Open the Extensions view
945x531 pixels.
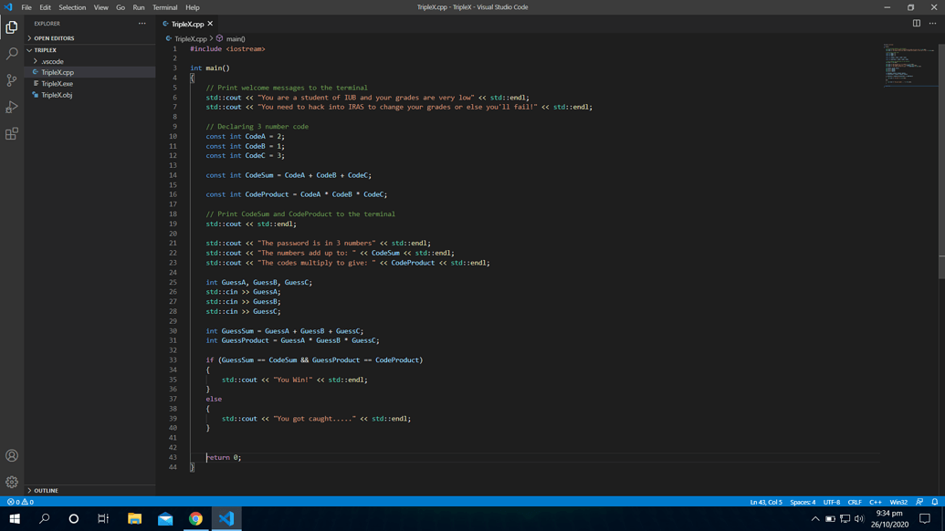(12, 134)
